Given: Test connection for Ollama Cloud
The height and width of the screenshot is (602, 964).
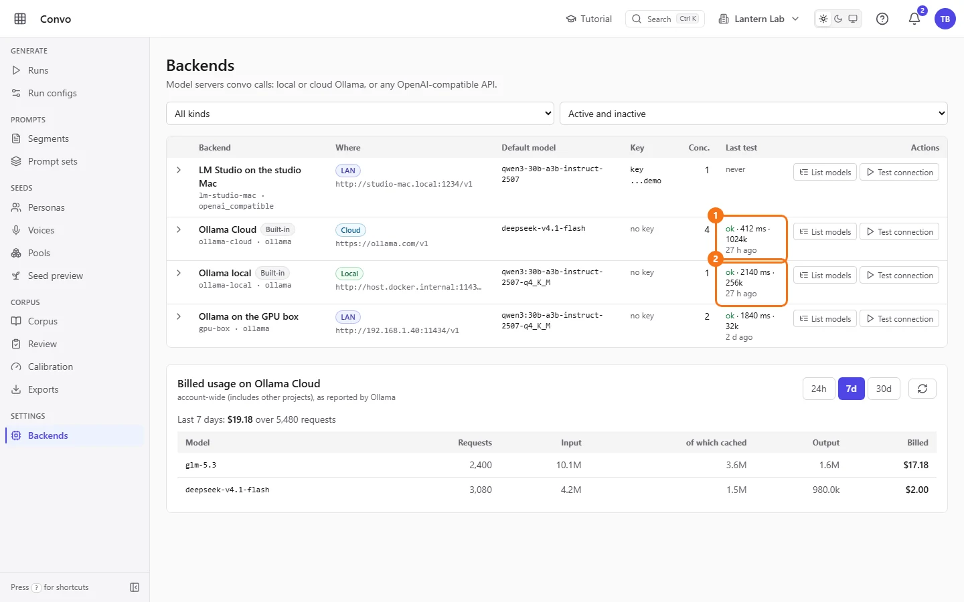Looking at the screenshot, I should [899, 231].
